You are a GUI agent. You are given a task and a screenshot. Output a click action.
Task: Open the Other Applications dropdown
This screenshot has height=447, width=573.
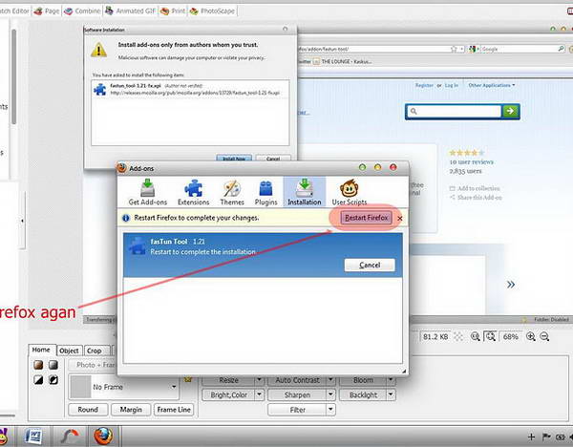(x=492, y=85)
